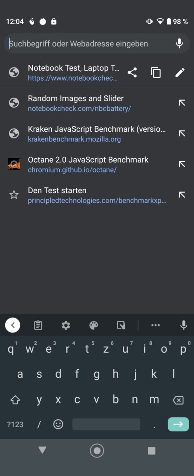Tap the green go arrow key
This screenshot has width=194, height=476.
click(178, 424)
